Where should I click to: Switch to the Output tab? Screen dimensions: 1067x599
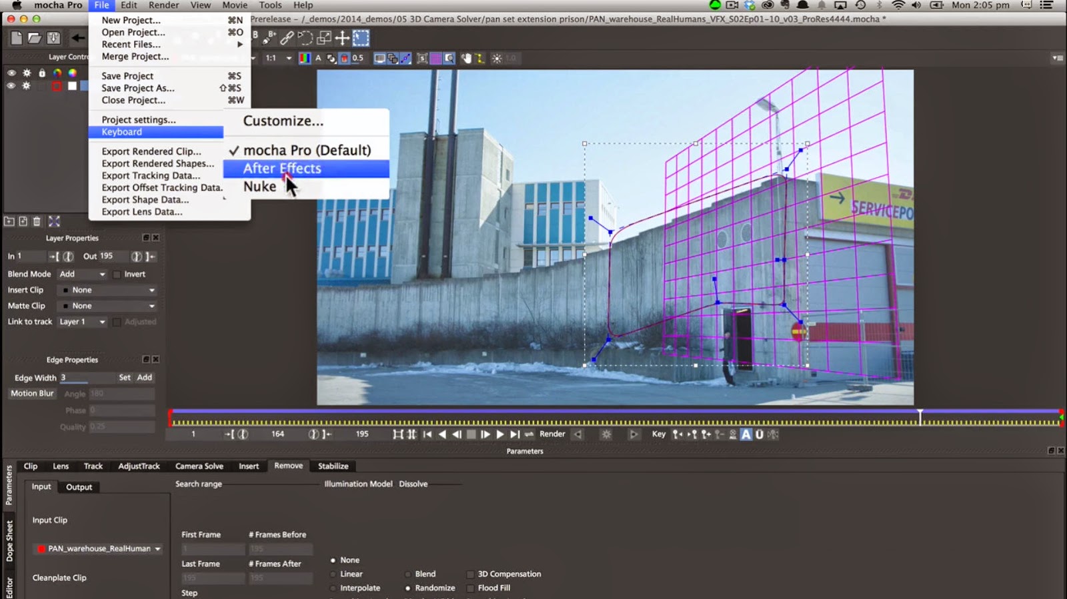pyautogui.click(x=79, y=487)
